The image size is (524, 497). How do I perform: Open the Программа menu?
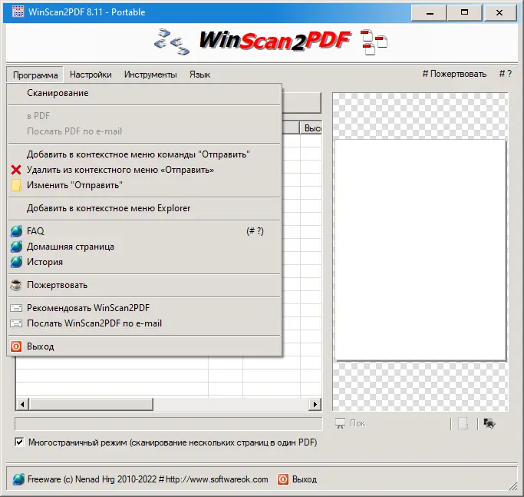click(x=35, y=75)
